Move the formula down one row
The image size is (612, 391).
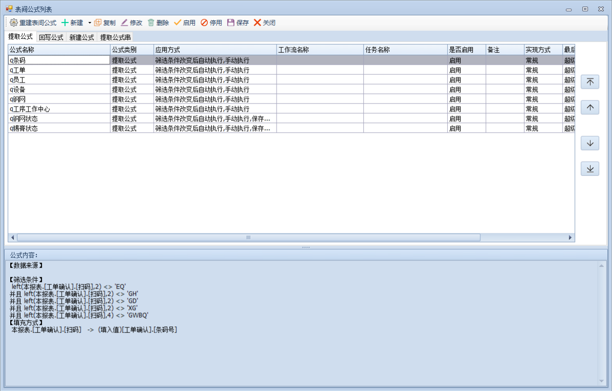coord(590,143)
